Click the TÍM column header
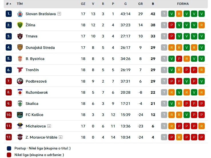This screenshot has width=211, height=158. point(20,4)
